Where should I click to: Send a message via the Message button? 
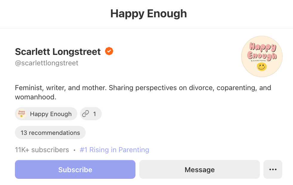point(200,169)
